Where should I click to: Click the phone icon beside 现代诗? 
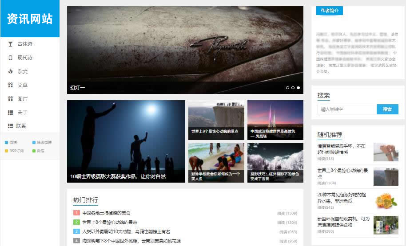pos(10,58)
